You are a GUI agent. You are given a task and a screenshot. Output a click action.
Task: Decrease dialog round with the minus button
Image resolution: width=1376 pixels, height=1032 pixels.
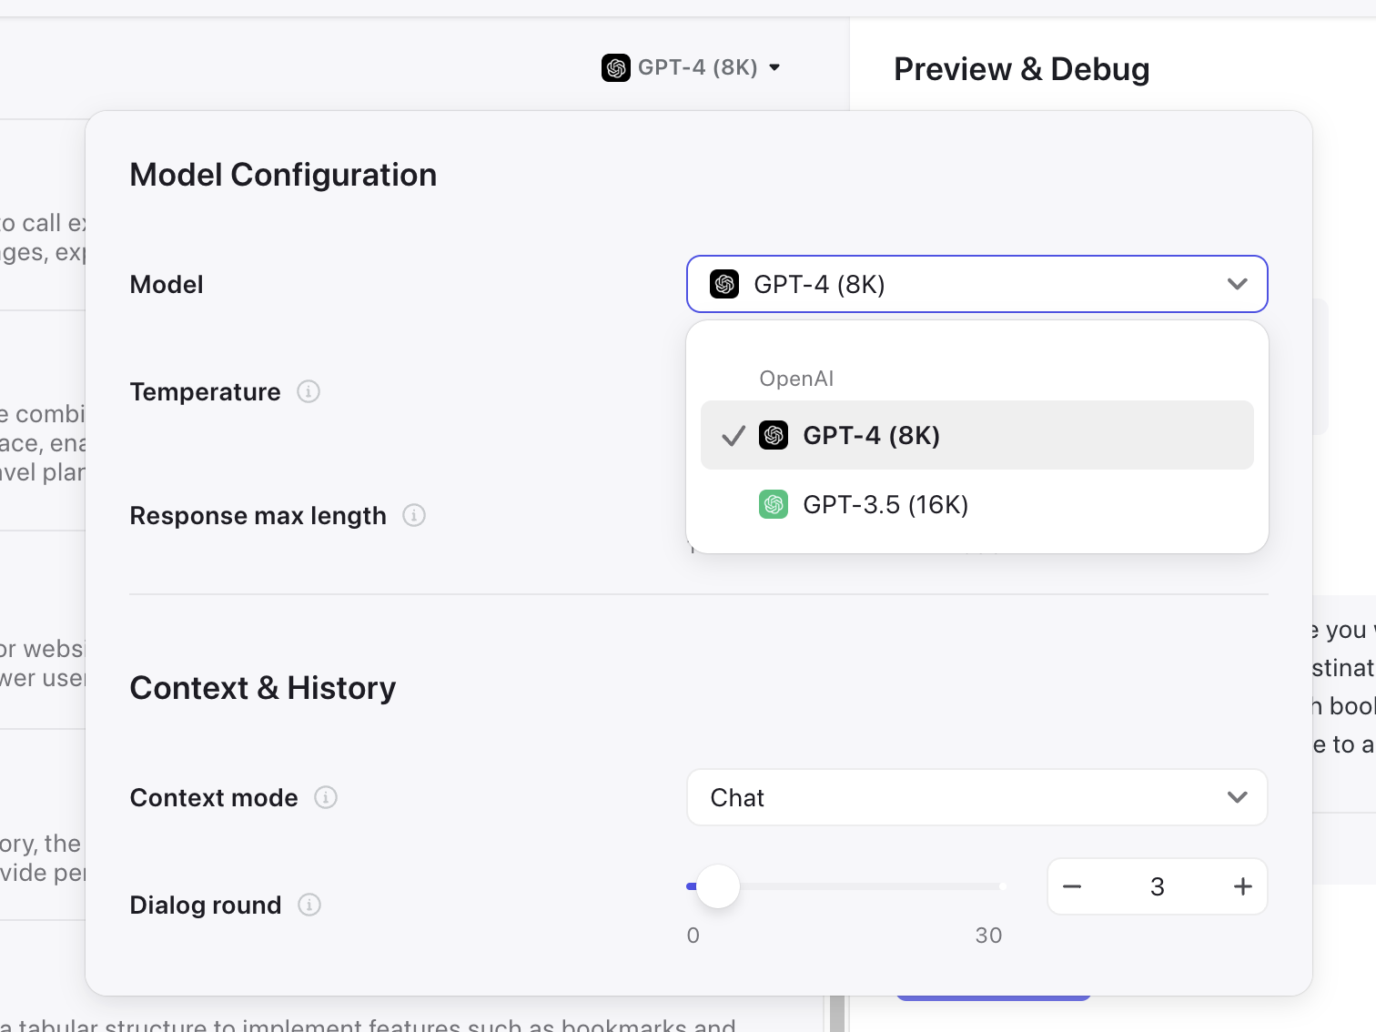point(1072,886)
